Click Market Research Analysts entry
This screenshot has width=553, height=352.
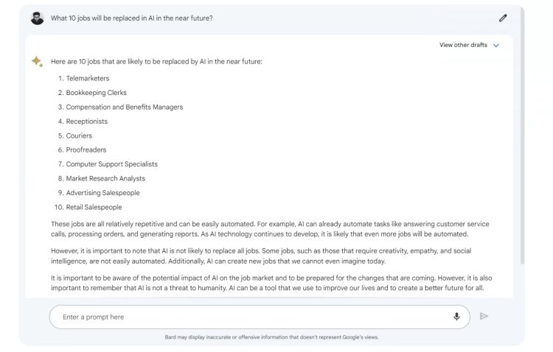point(105,178)
